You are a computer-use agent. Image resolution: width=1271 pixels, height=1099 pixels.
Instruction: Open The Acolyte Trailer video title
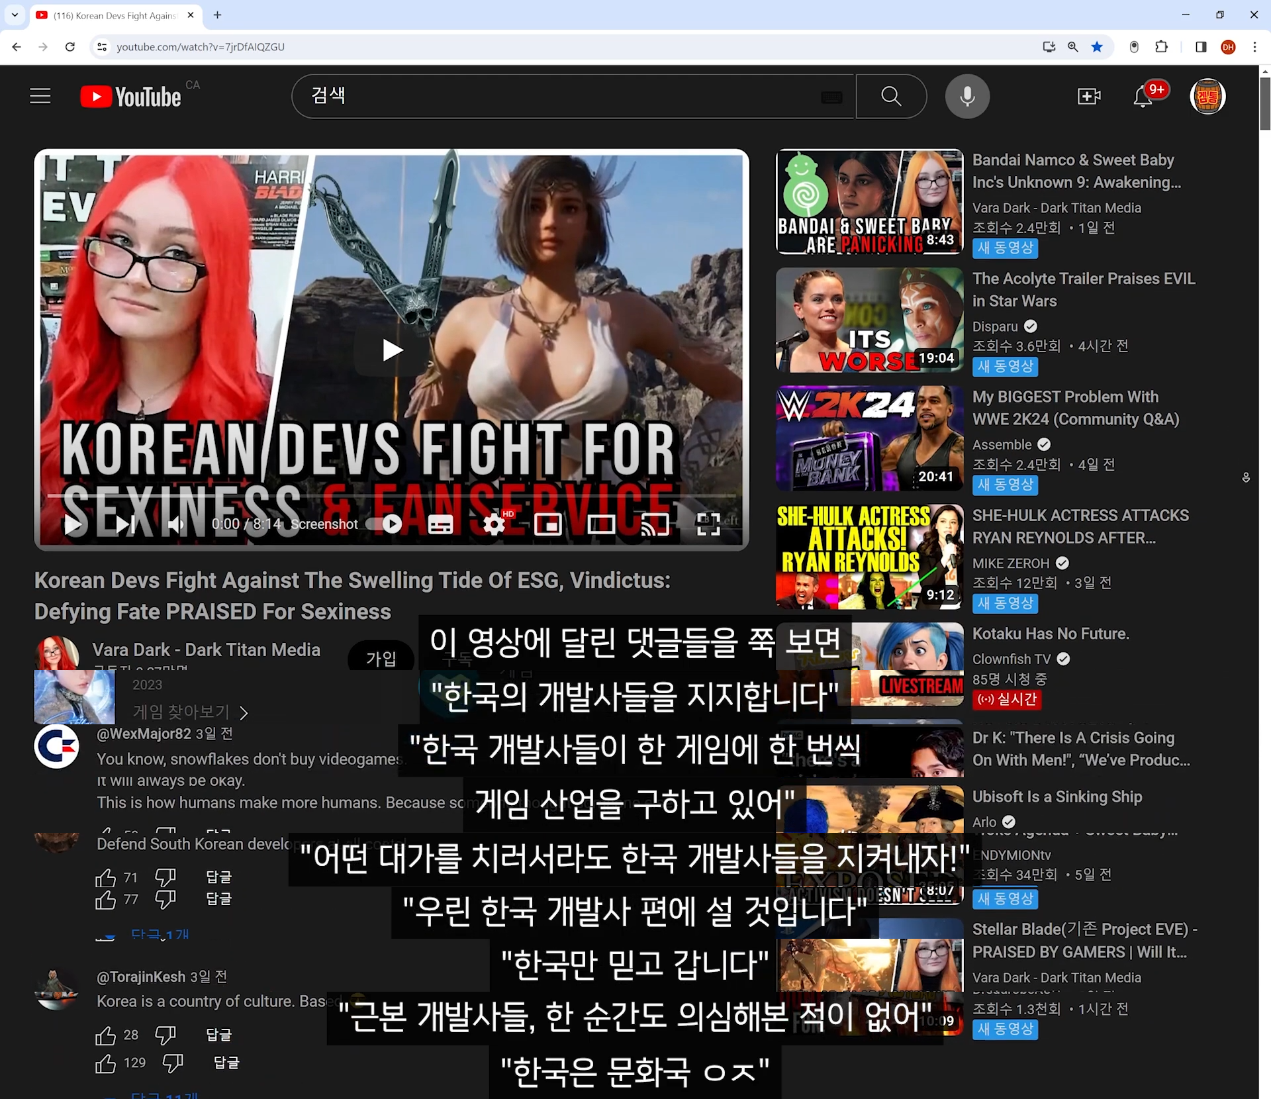1084,289
